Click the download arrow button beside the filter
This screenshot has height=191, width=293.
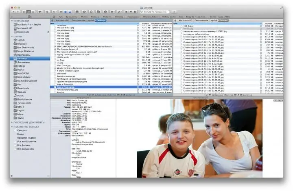click(x=174, y=12)
